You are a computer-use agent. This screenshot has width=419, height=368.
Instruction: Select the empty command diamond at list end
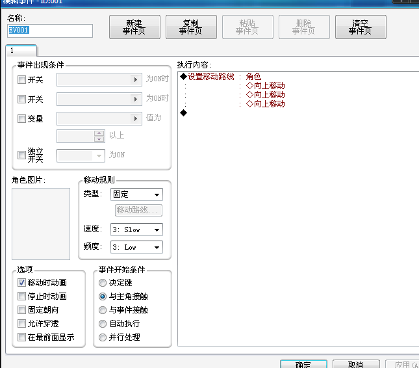click(x=184, y=113)
